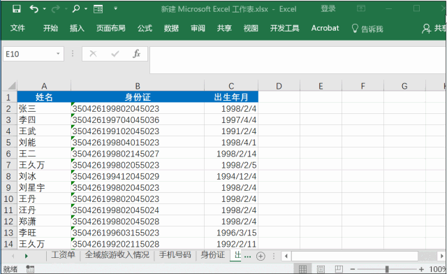Expand the Name Box dropdown arrow

58,54
